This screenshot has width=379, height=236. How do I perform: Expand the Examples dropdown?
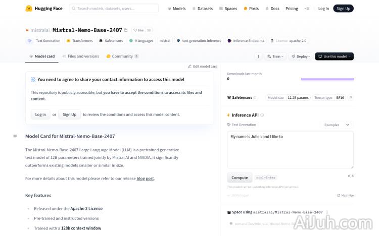(338, 125)
